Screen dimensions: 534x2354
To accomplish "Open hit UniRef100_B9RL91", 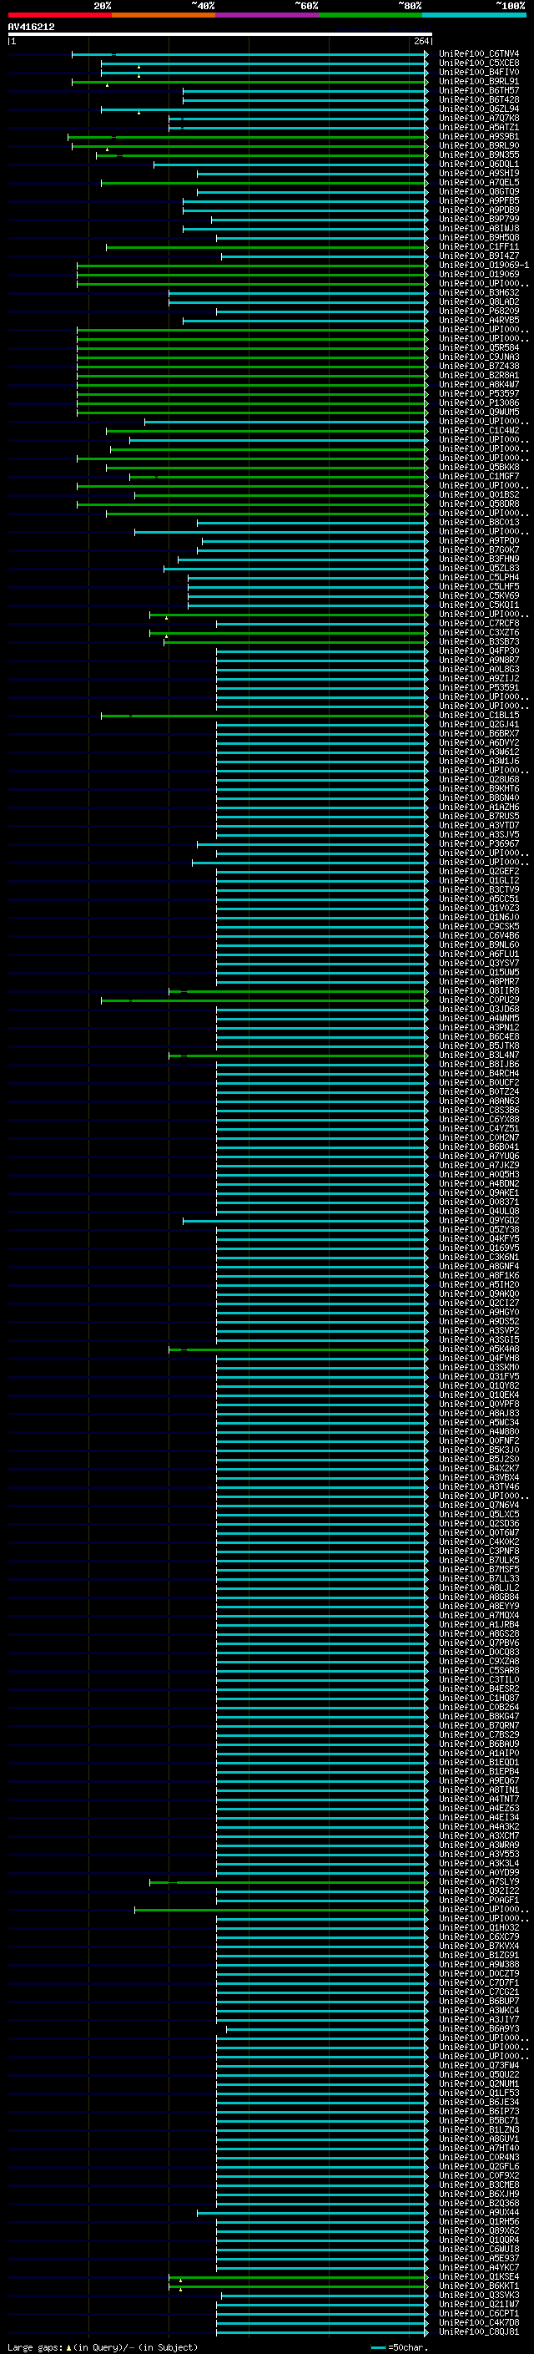I will click(478, 81).
